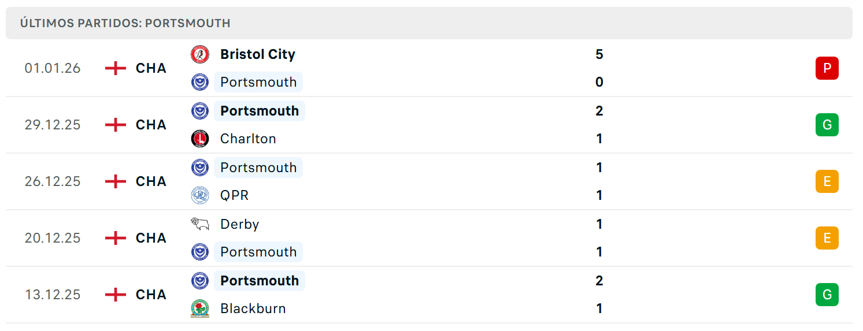
Task: Click the Blackburn rose crest
Action: 200,308
